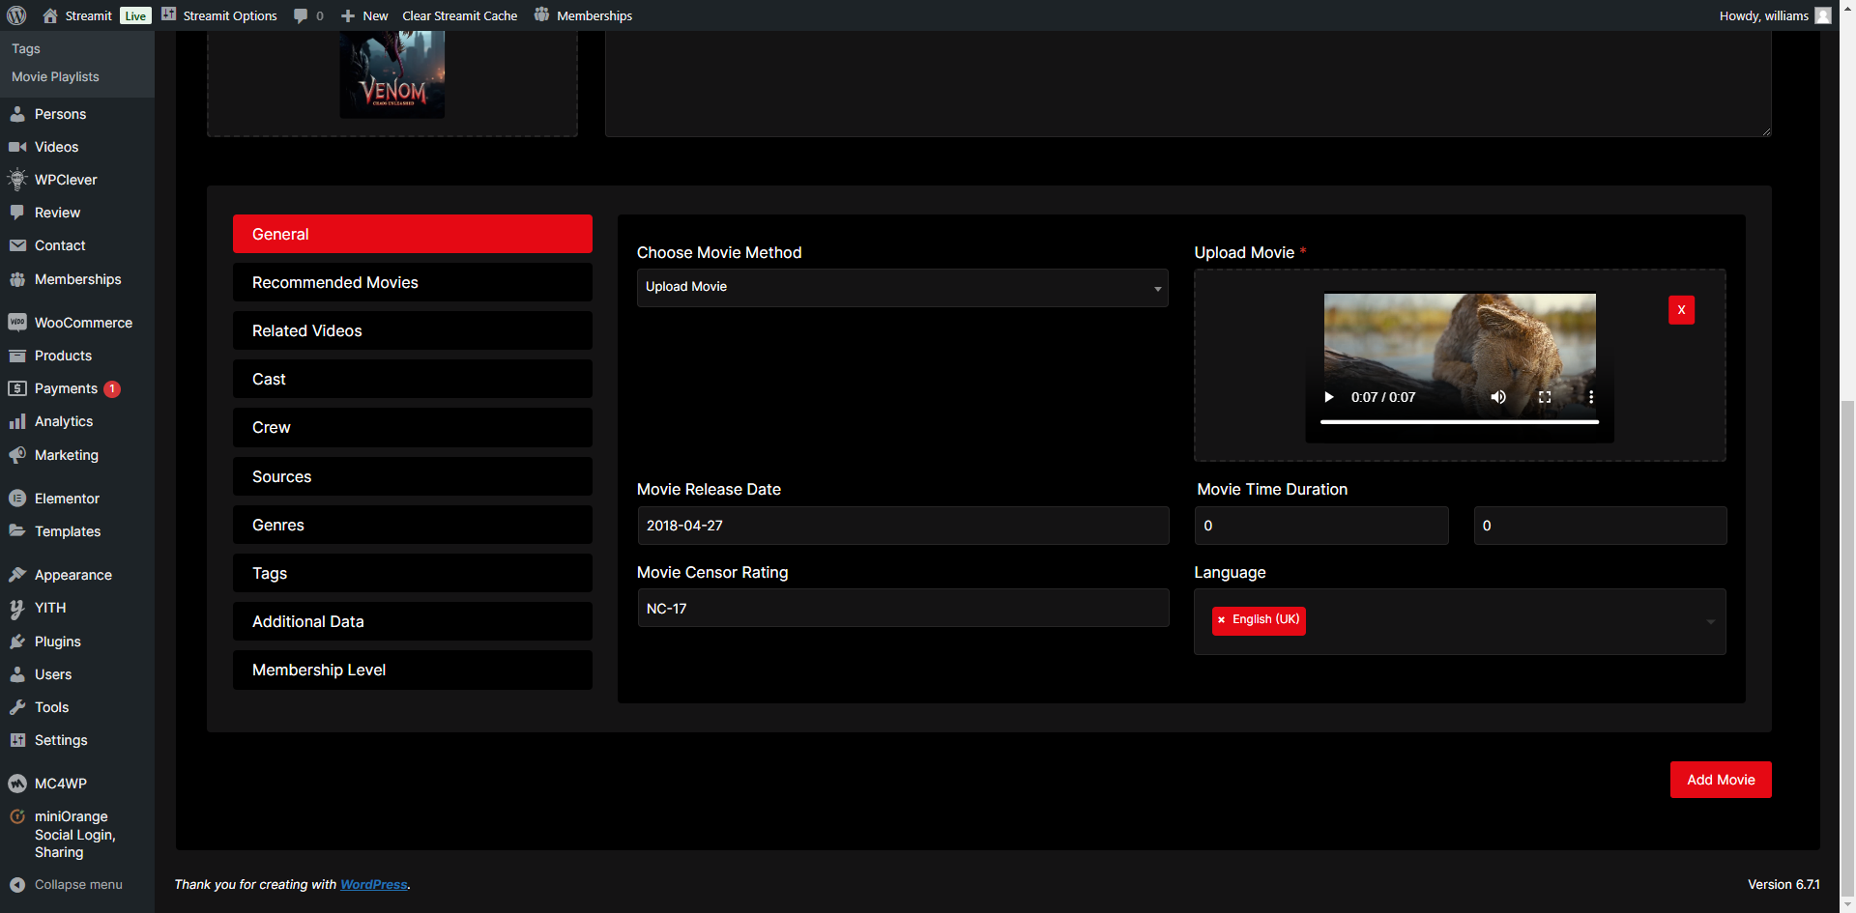Open the Plugins plug icon

tap(17, 642)
